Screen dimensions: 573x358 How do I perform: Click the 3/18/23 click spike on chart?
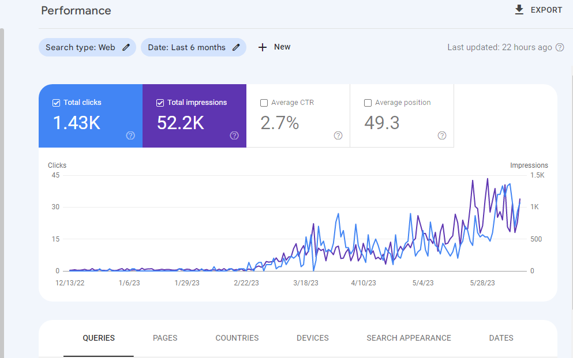click(x=319, y=227)
